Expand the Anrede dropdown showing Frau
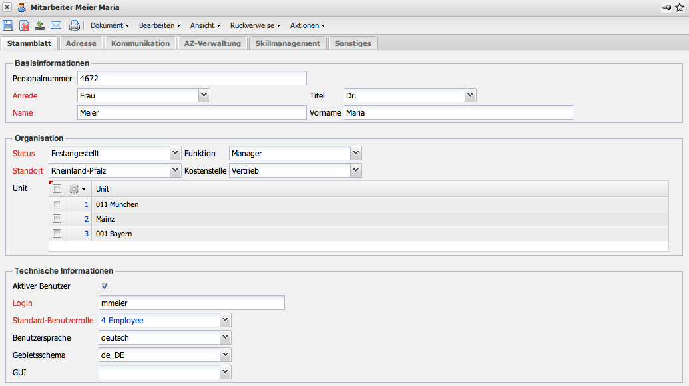The image size is (689, 386). pyautogui.click(x=204, y=96)
